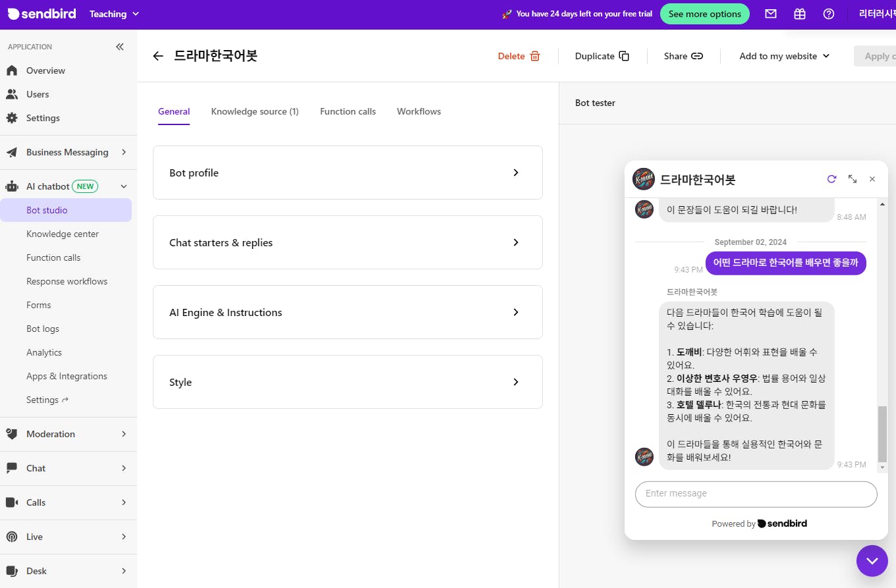Viewport: 896px width, 588px height.
Task: Switch to Knowledge source (1) tab
Action: coord(255,111)
